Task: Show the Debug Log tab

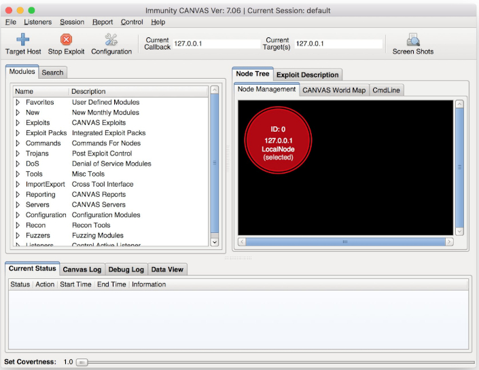Action: coord(126,270)
